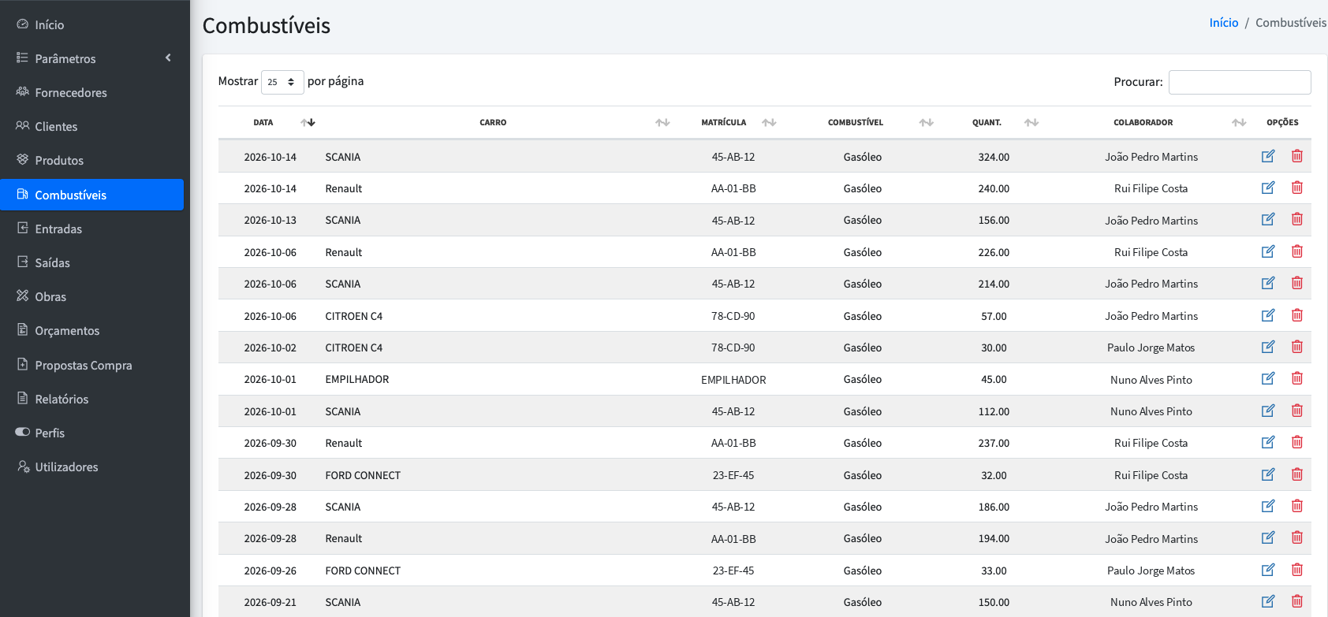Focus the Procurar search field
Screen dimensions: 1328x617
(x=1240, y=82)
